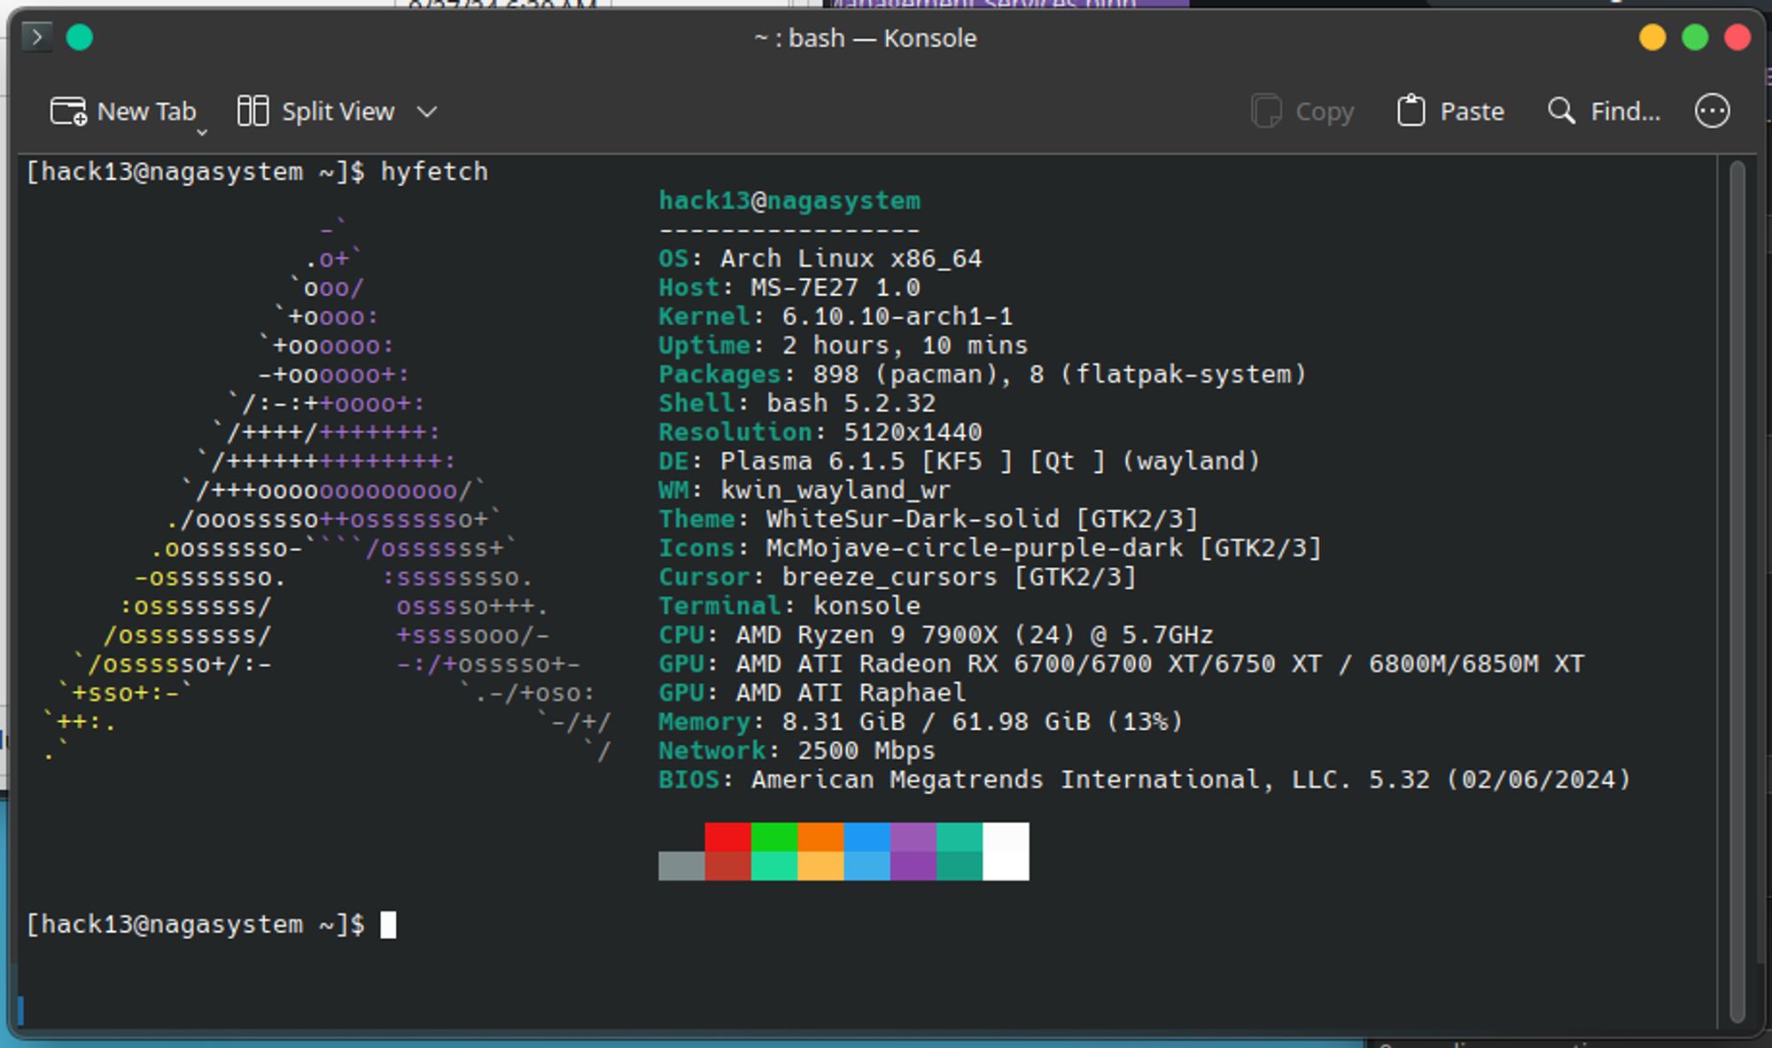Screen dimensions: 1772x1048
Task: Open the terminal icon menu in title bar
Action: coord(36,37)
